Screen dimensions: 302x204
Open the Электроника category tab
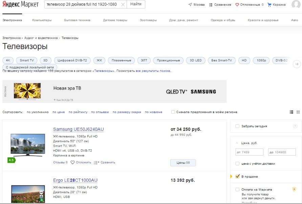(12, 20)
